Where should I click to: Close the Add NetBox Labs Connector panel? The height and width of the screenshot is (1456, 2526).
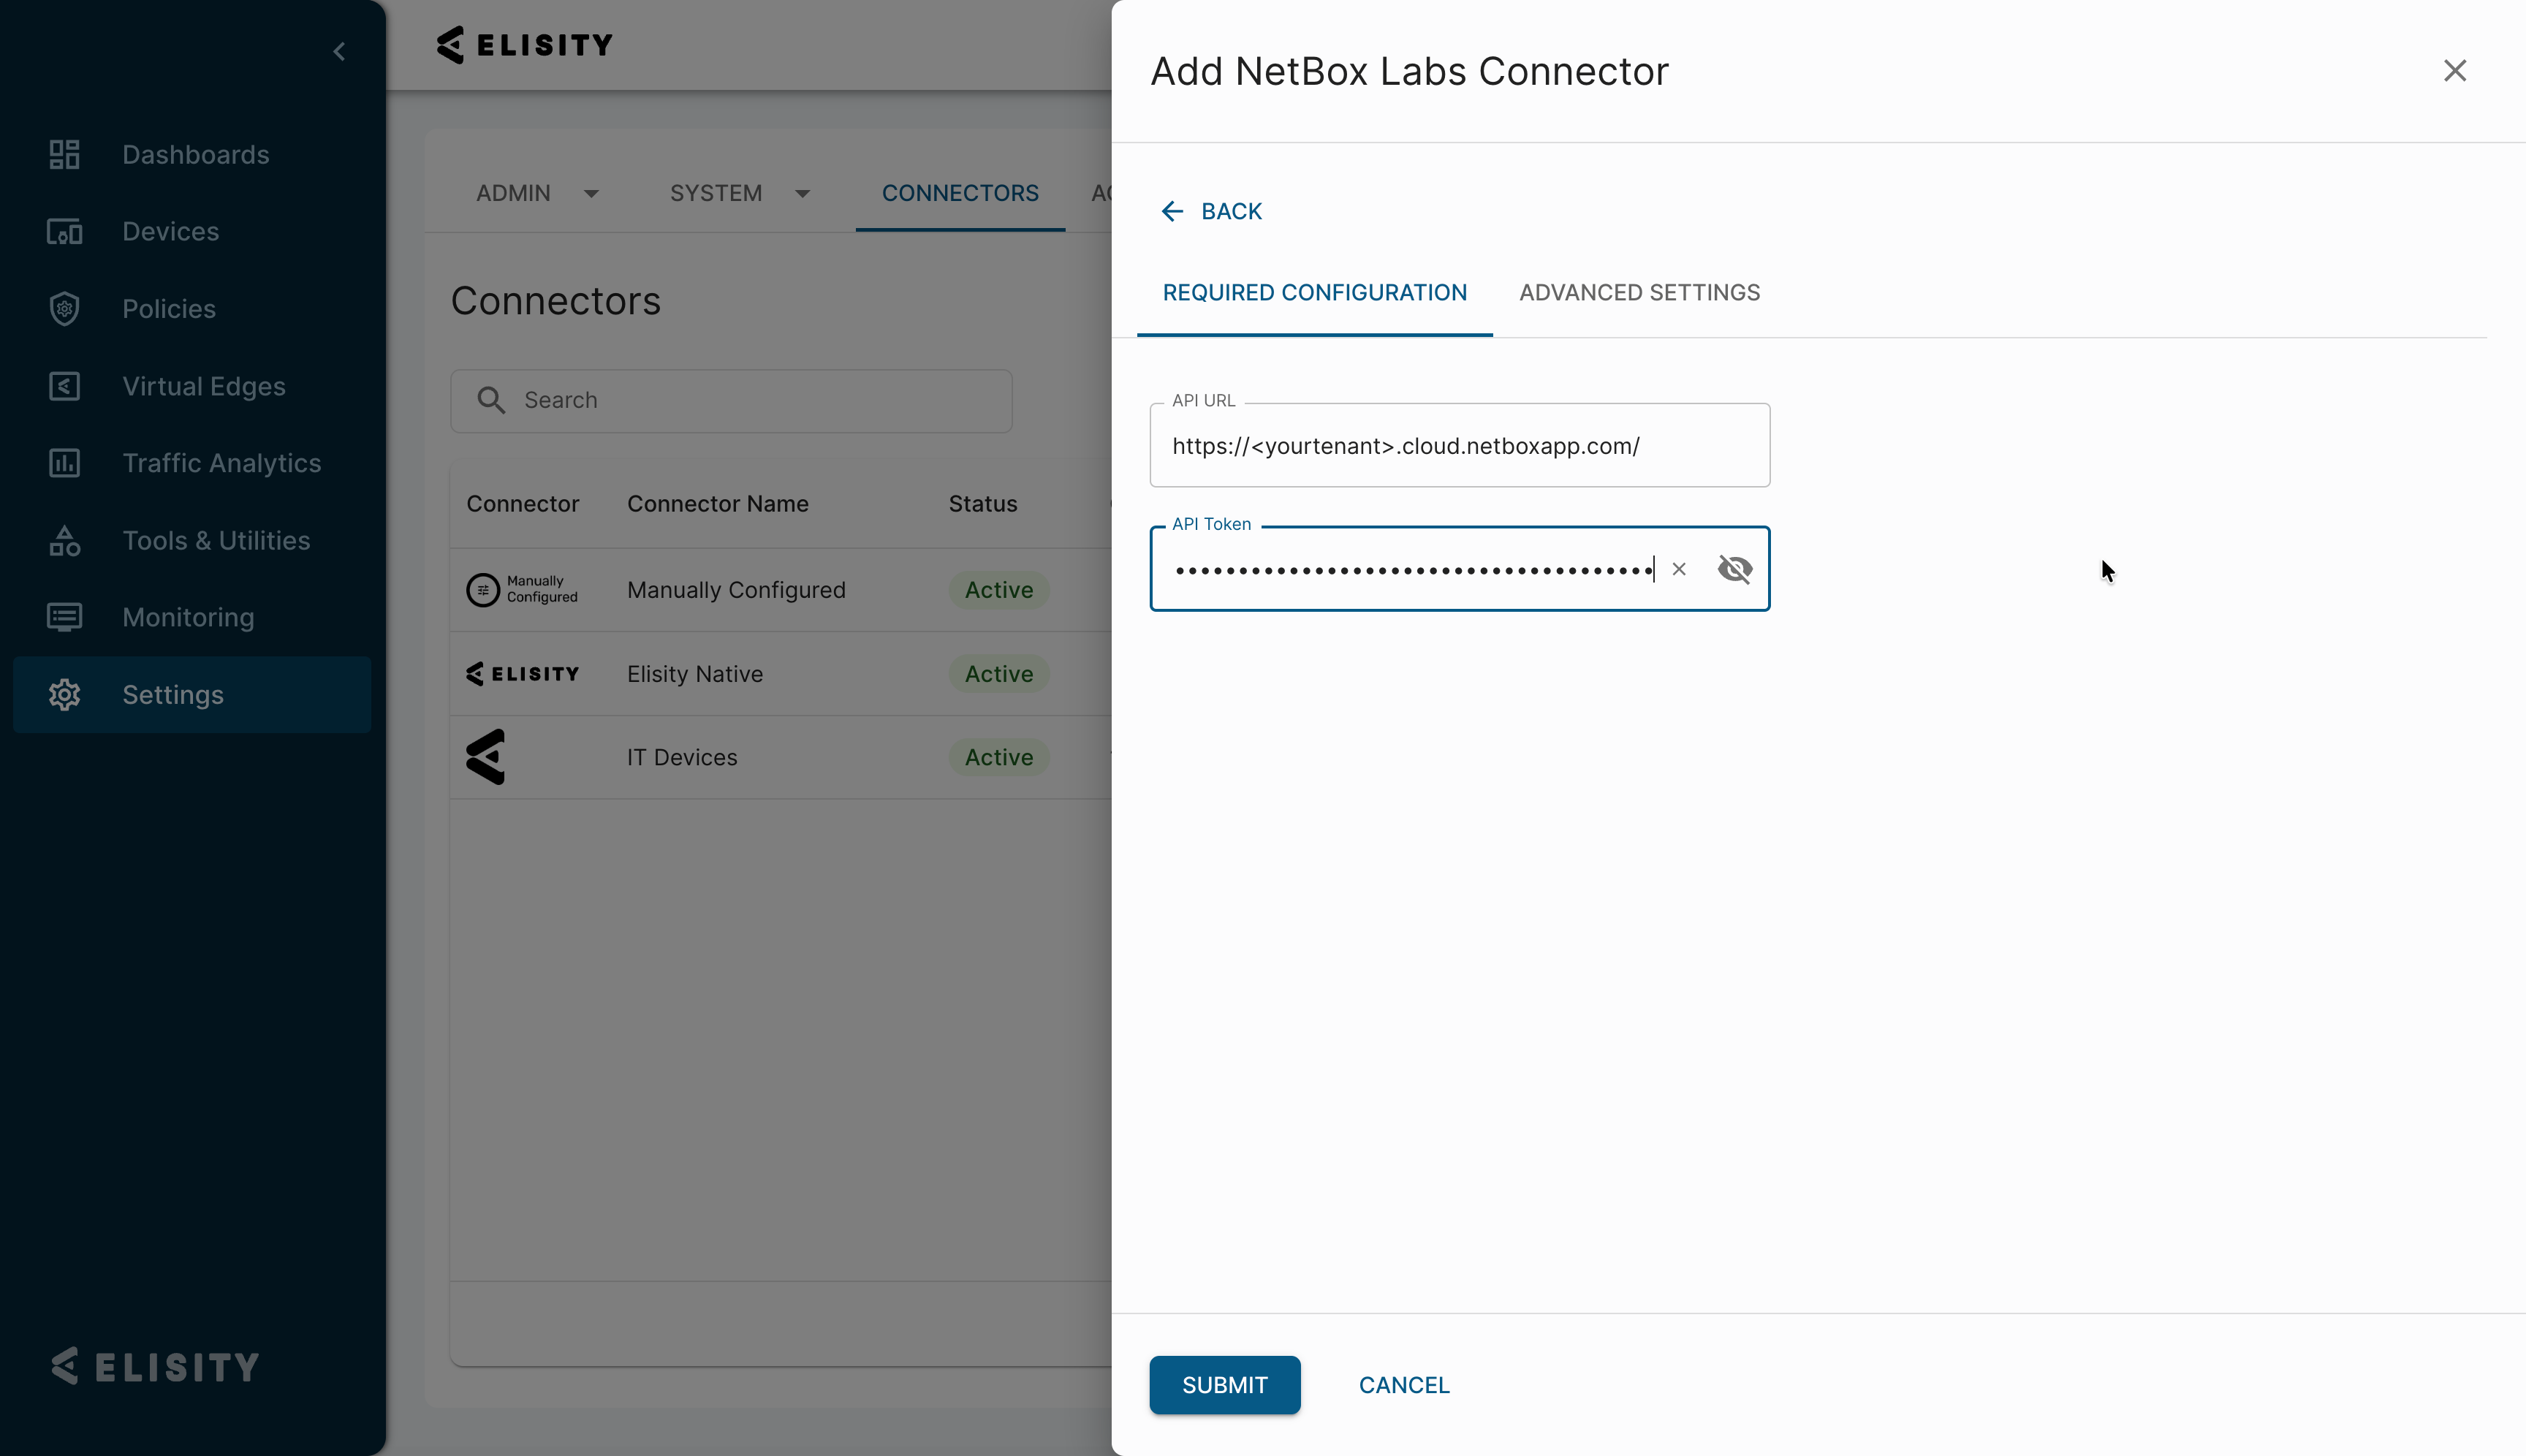(2455, 71)
